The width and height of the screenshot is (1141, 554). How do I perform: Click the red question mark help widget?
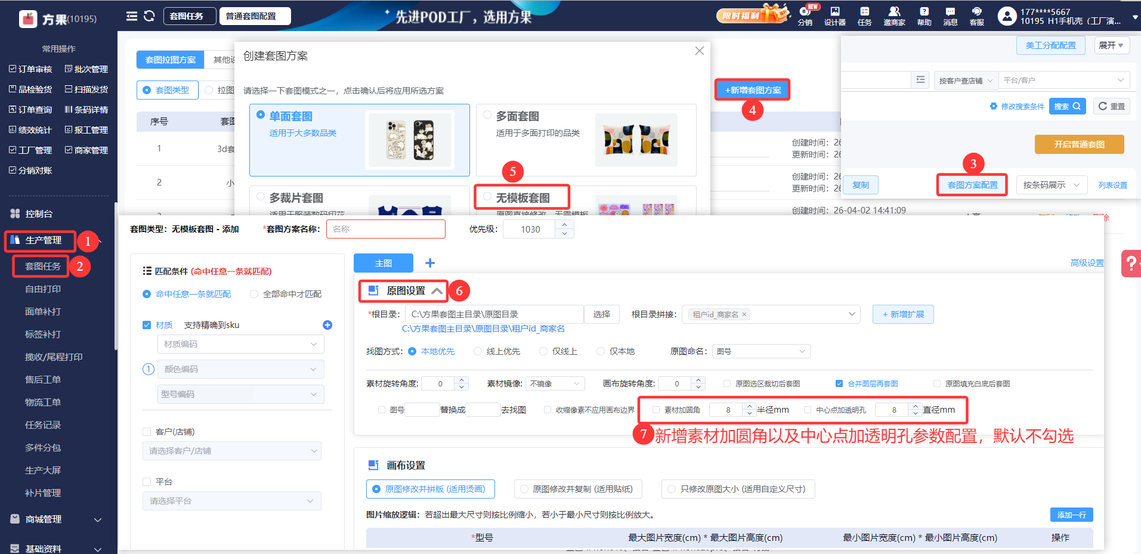coord(1131,263)
